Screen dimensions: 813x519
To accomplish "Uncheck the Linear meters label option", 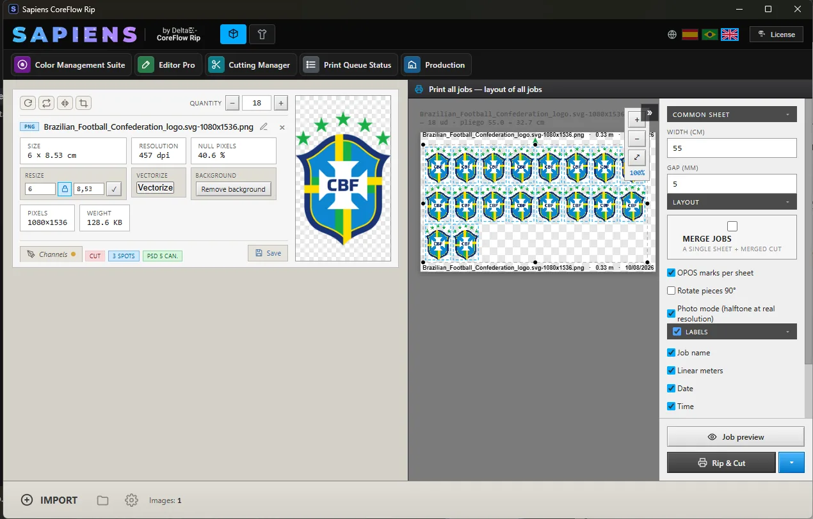I will [672, 371].
